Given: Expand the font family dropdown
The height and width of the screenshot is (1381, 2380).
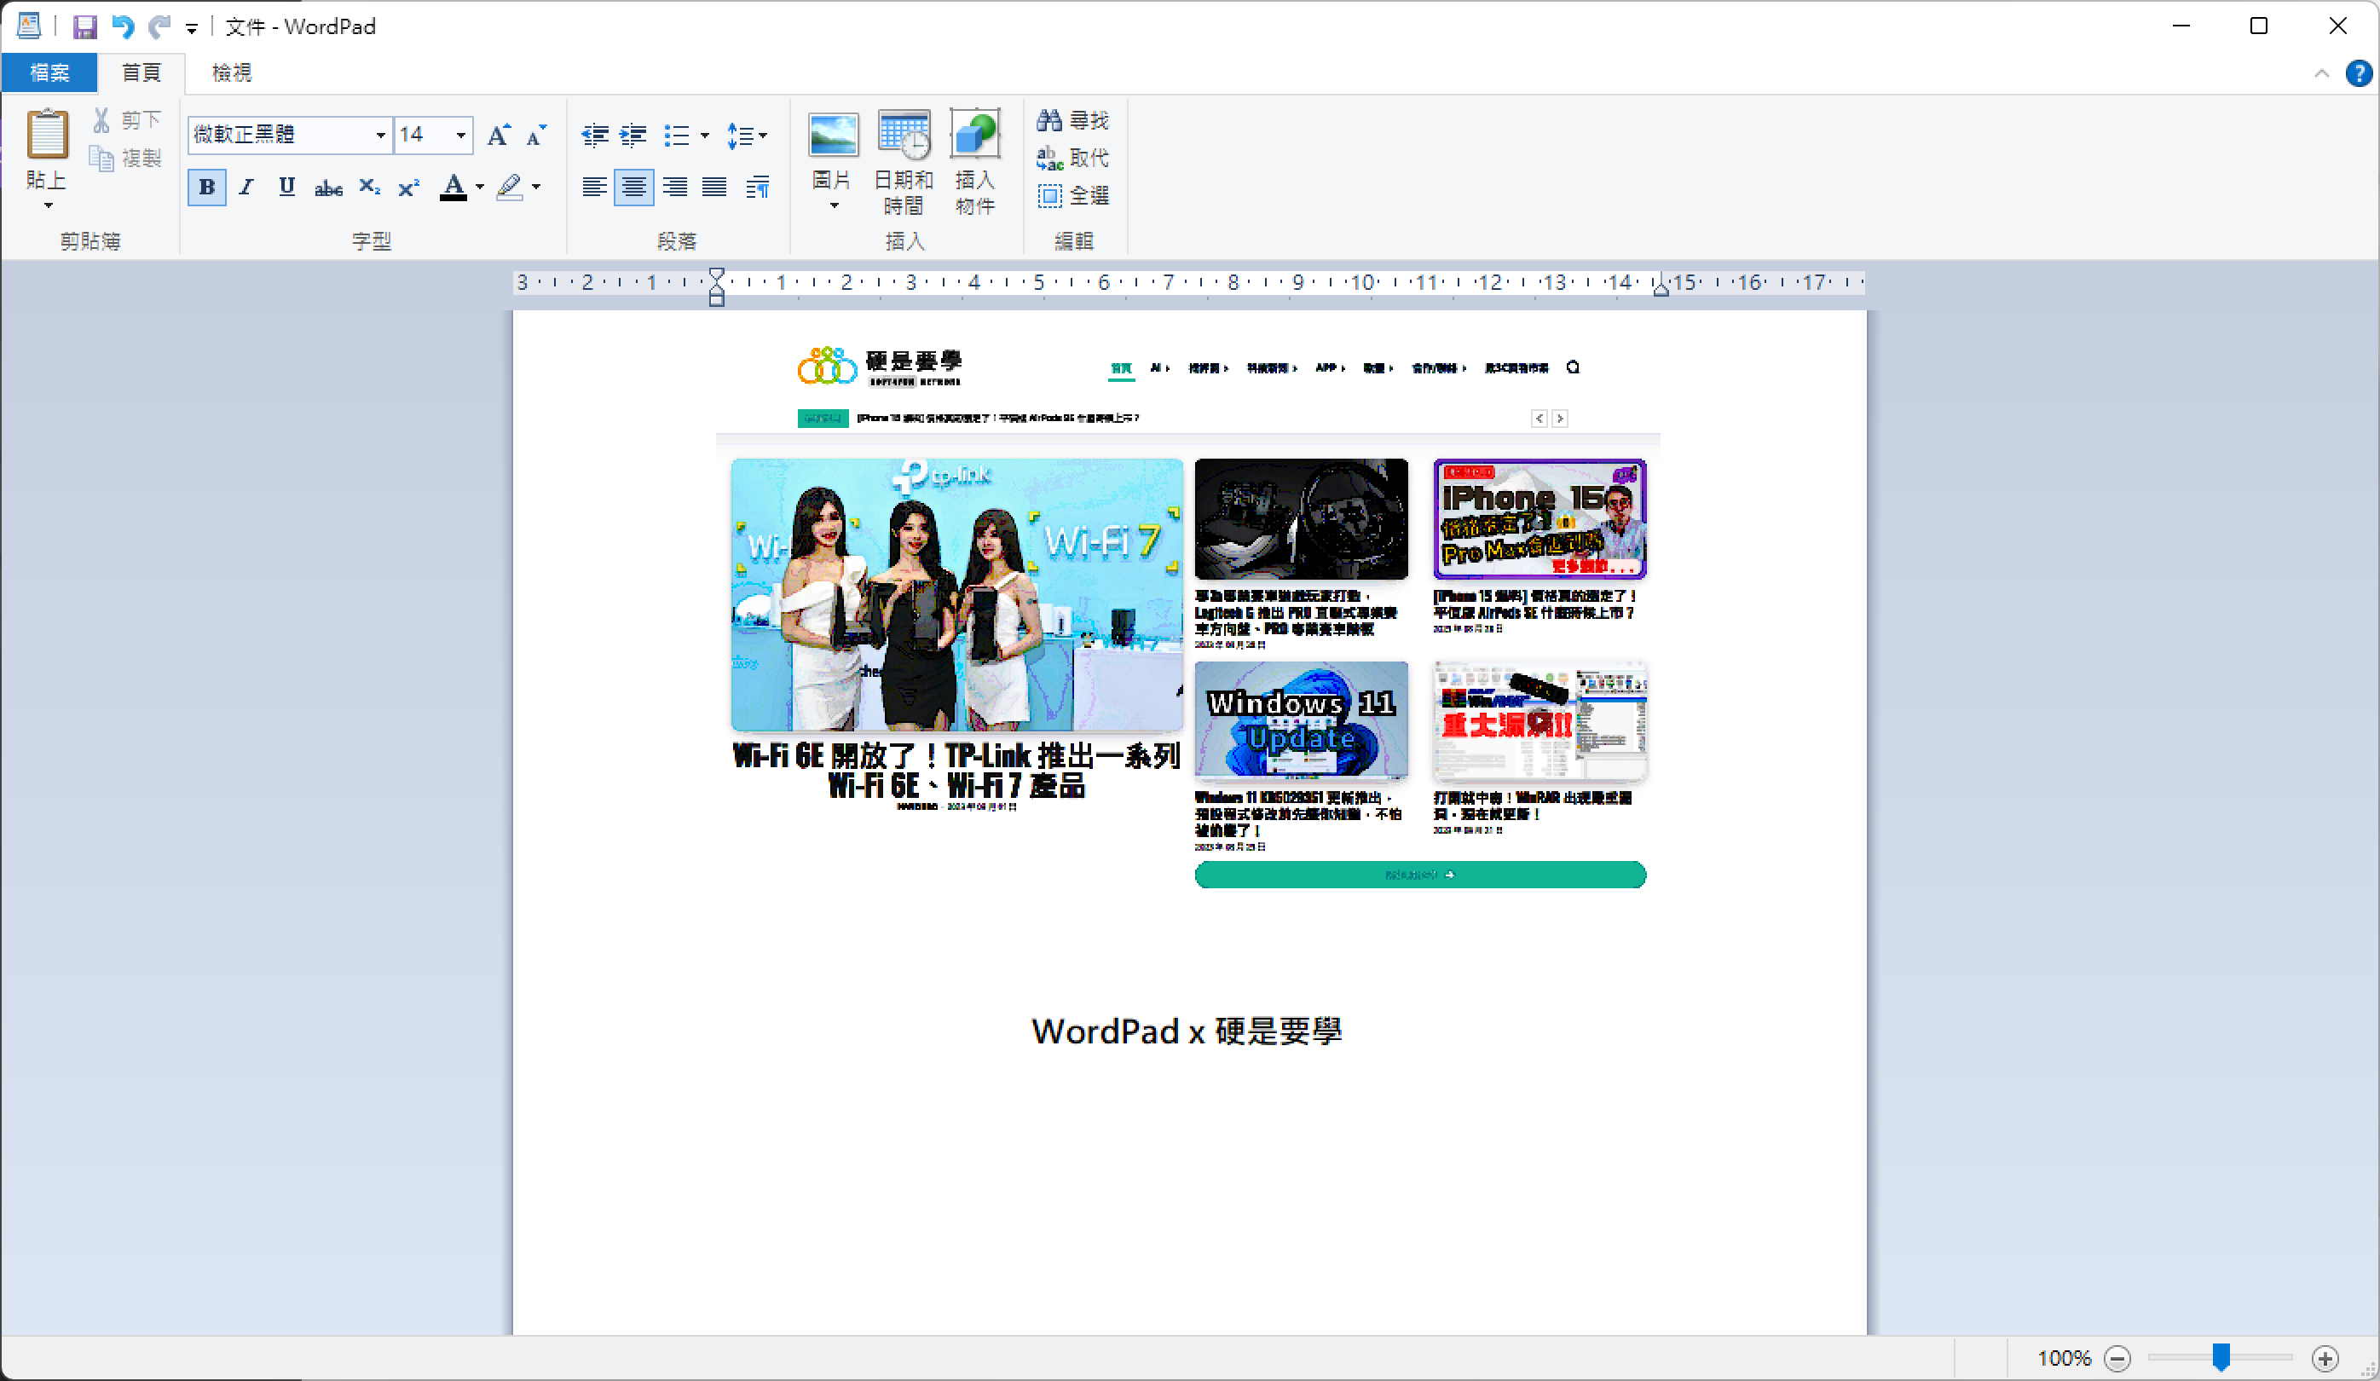Looking at the screenshot, I should coord(379,135).
